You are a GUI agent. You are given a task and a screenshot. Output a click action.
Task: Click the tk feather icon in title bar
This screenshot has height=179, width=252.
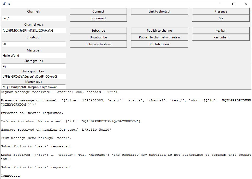(4, 4)
